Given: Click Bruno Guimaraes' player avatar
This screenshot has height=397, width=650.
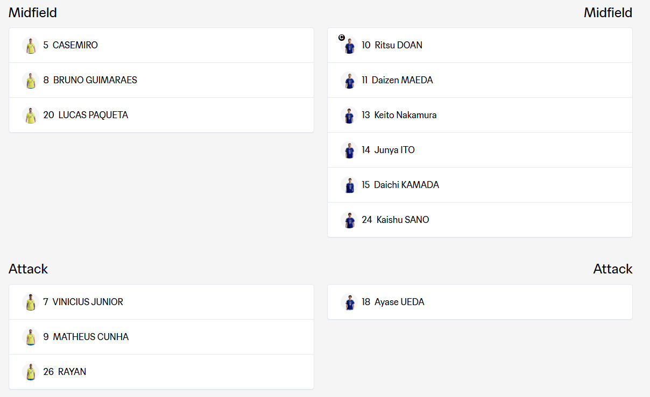Looking at the screenshot, I should coord(31,80).
